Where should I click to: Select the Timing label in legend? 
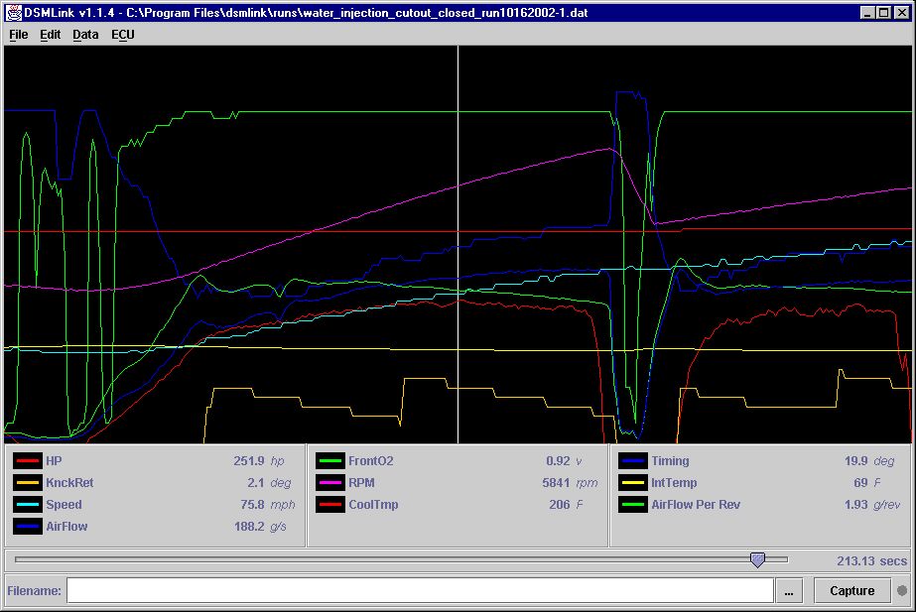[x=670, y=461]
